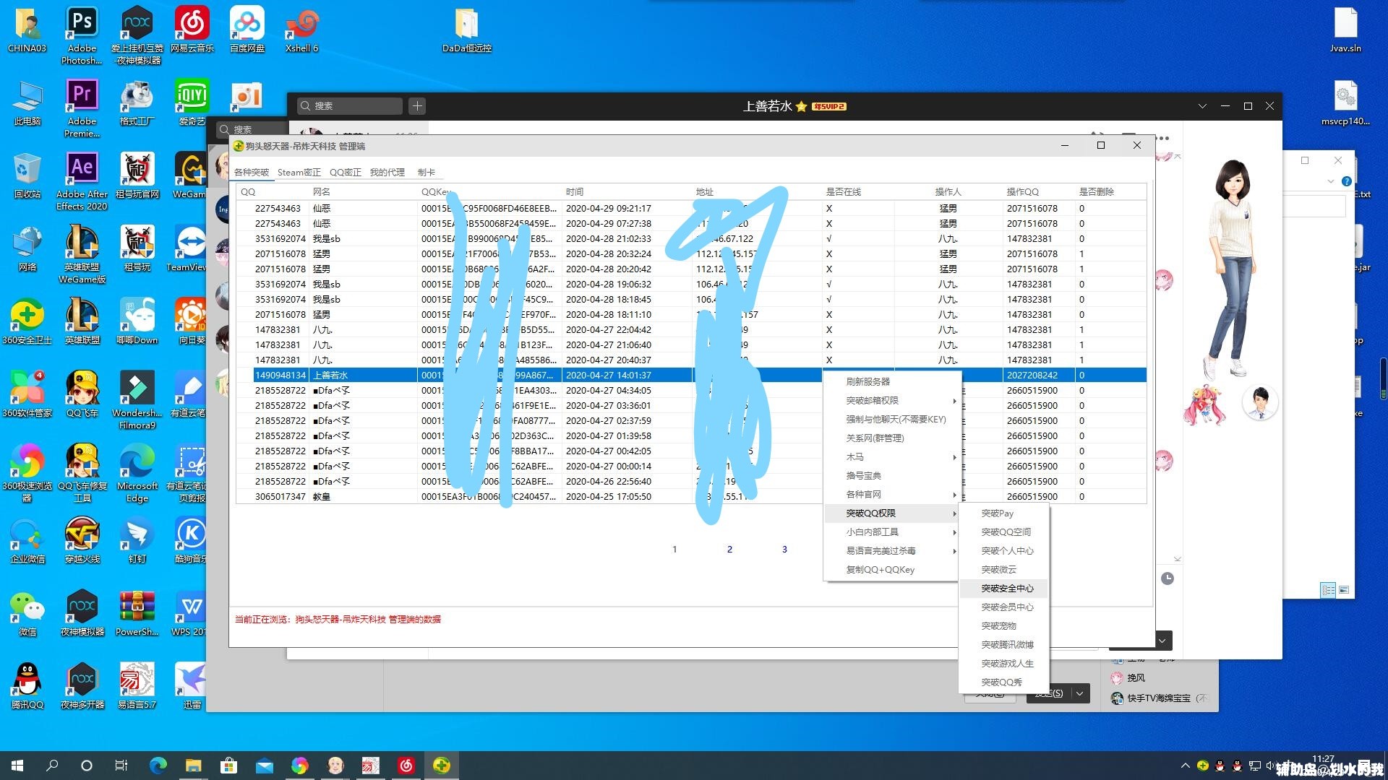Screen dimensions: 1388x780
Task: Expand 各种官网 submenu
Action: tap(892, 494)
